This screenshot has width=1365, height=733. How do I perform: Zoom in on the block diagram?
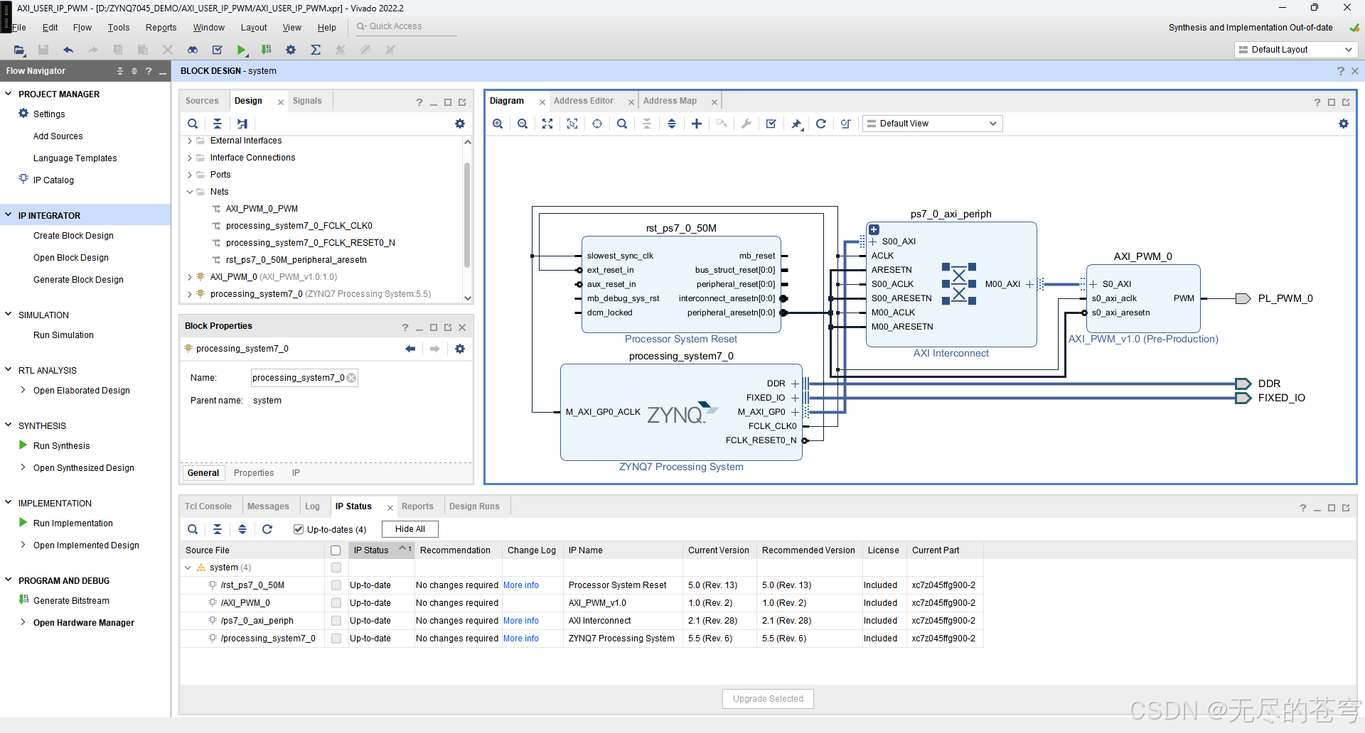pos(498,124)
